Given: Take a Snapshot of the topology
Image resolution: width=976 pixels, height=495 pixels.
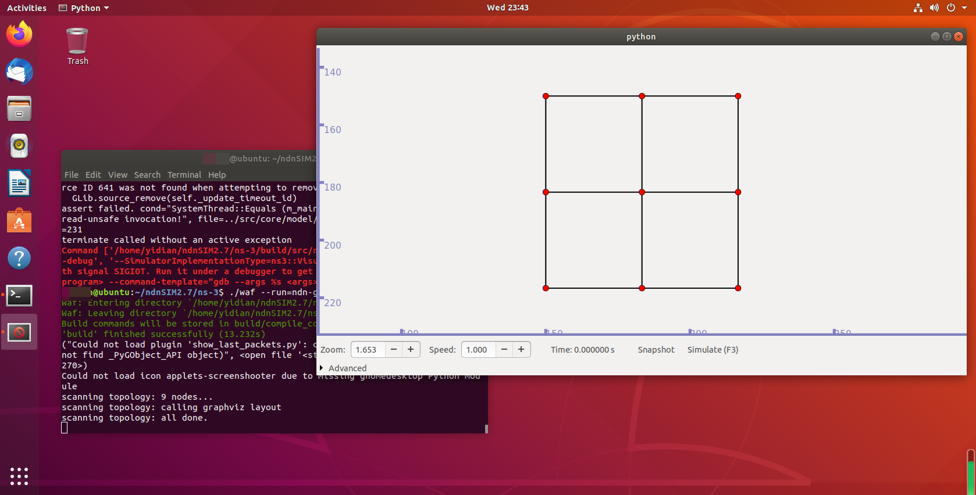Looking at the screenshot, I should point(656,350).
